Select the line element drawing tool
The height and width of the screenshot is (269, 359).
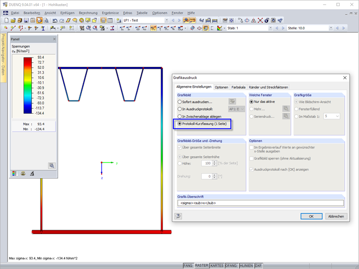tap(13, 28)
